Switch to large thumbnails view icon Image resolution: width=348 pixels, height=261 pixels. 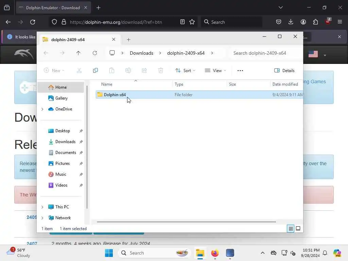(x=298, y=228)
